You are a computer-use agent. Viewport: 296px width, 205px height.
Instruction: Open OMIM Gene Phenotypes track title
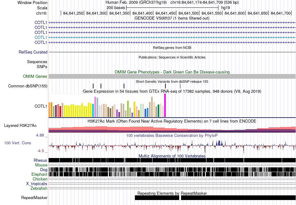click(x=172, y=72)
